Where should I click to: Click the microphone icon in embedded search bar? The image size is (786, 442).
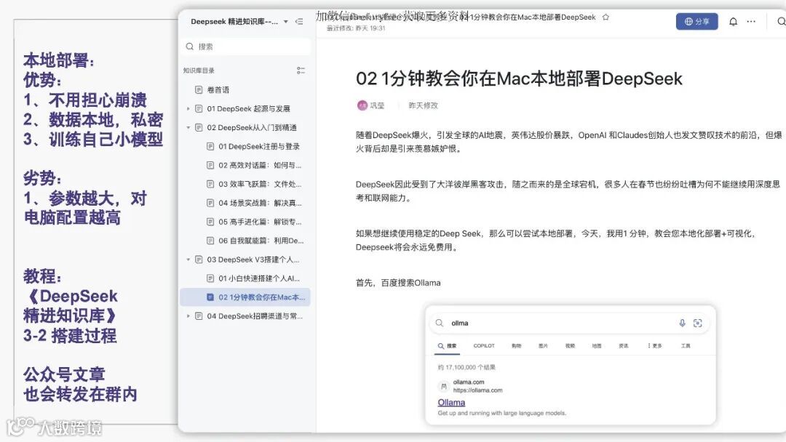682,324
